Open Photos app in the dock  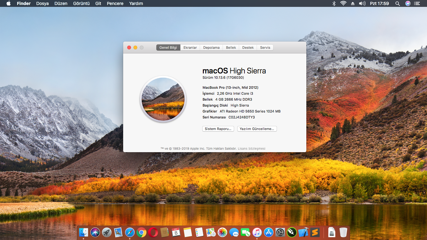tap(222, 232)
